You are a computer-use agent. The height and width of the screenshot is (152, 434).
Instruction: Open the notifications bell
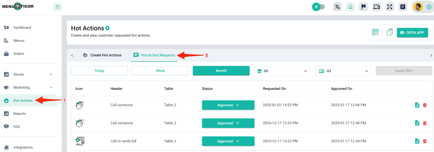[x=350, y=7]
